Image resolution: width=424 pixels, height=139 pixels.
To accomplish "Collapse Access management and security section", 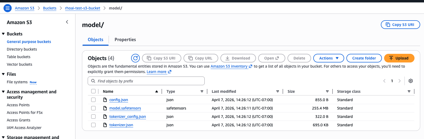I will [3, 92].
